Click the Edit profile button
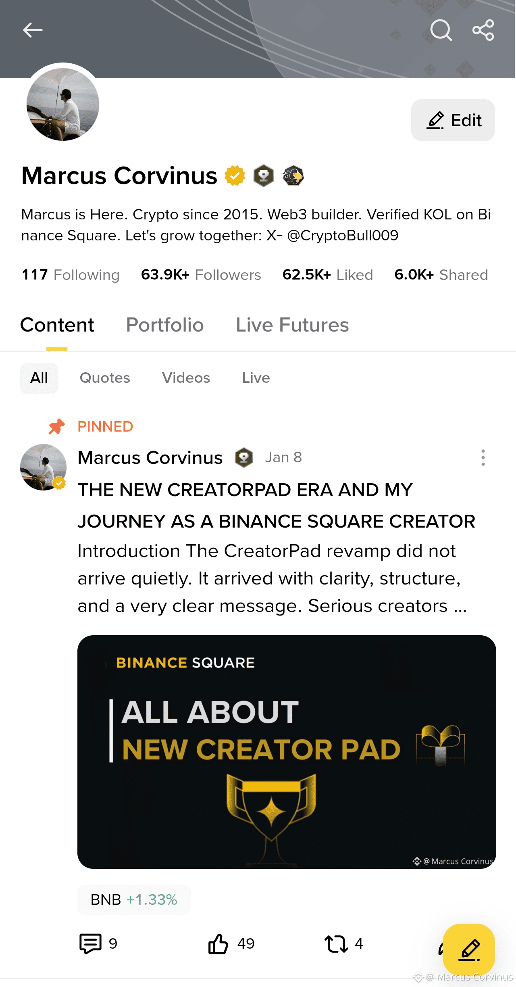The height and width of the screenshot is (987, 516). [x=453, y=120]
